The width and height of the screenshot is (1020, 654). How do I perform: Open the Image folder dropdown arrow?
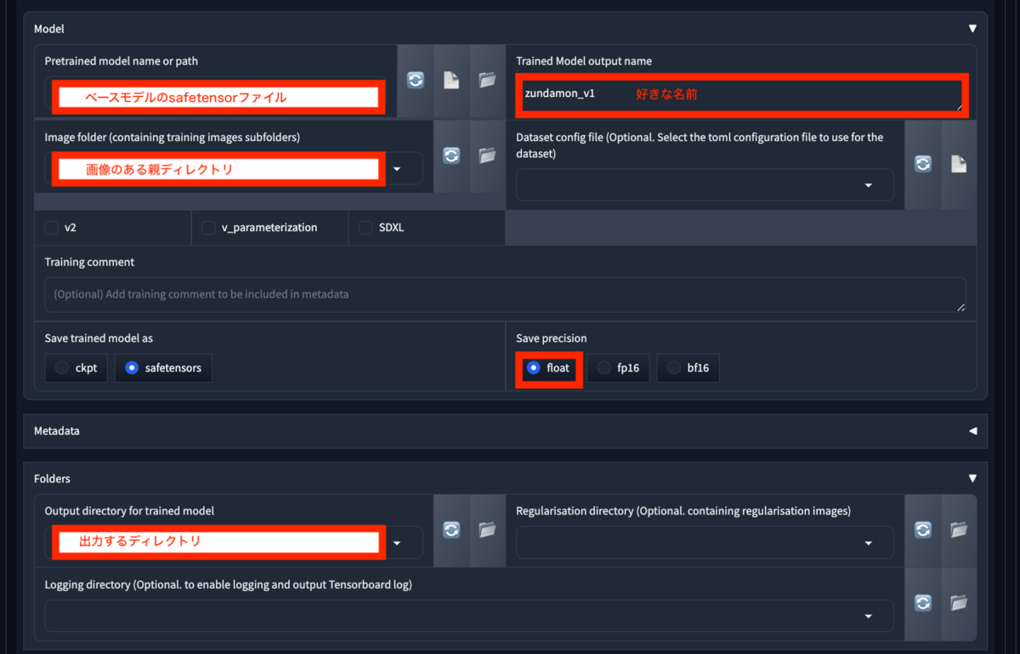click(397, 169)
